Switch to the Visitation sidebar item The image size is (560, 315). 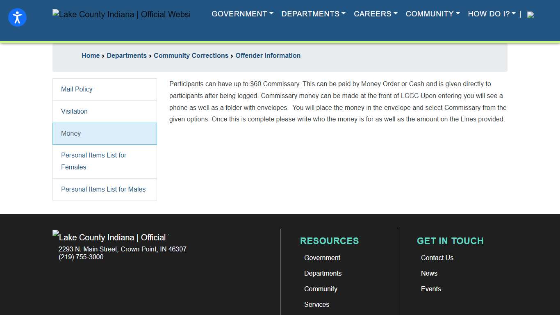pos(74,112)
